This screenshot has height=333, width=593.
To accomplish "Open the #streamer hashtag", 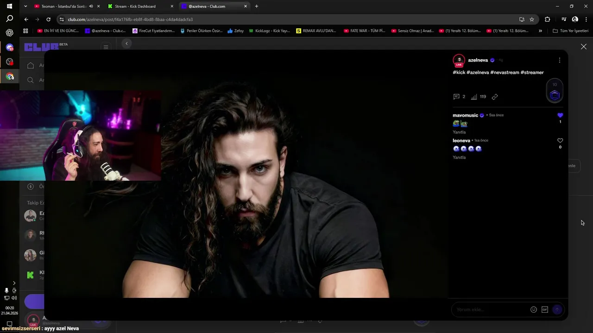I will 532,73.
